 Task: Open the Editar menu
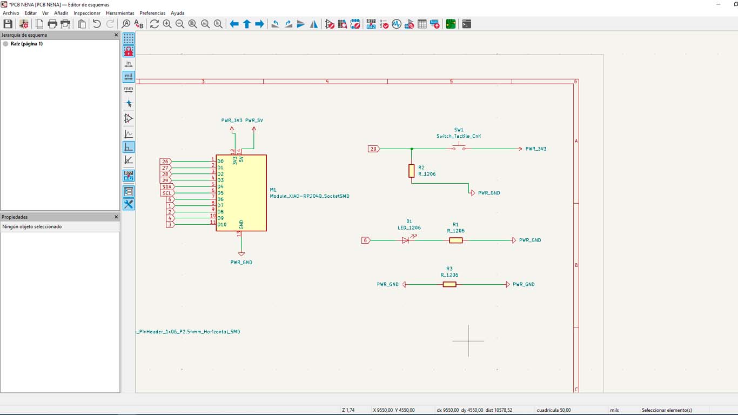point(30,13)
